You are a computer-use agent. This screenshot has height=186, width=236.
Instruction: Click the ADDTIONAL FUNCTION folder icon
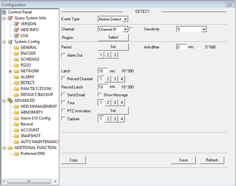coord(10,148)
